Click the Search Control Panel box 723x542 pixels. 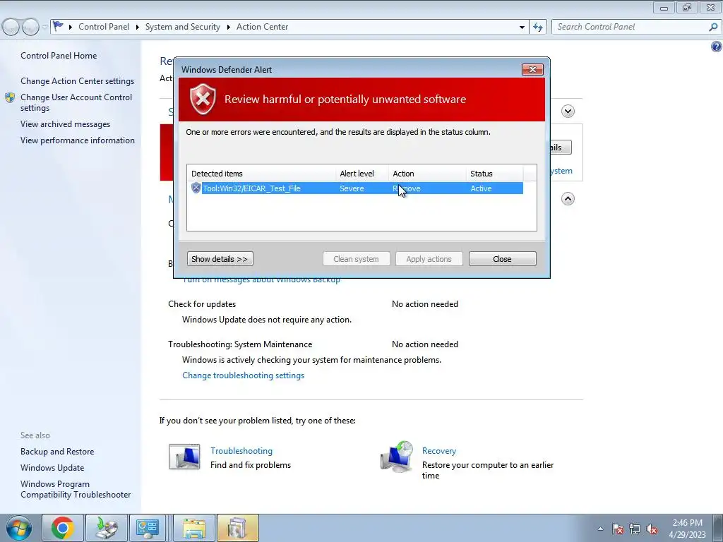(631, 27)
